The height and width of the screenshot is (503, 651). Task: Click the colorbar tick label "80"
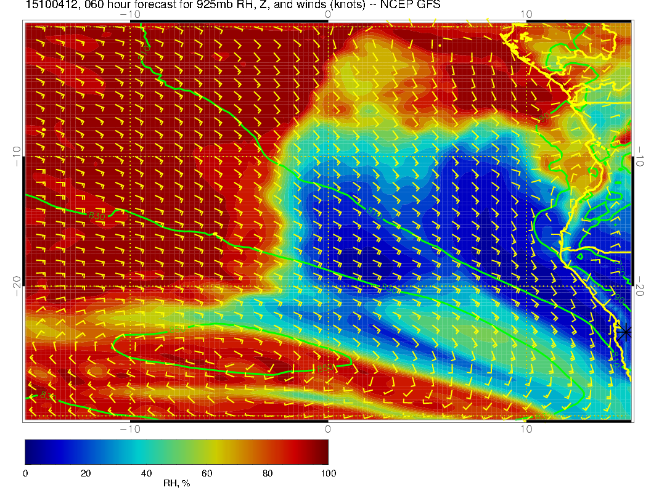pos(268,473)
